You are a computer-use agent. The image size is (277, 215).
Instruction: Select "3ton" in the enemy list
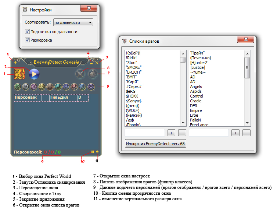tap(132, 63)
